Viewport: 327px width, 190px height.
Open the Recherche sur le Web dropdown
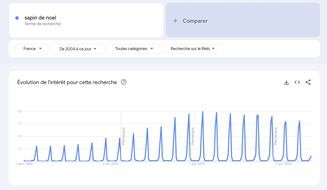pyautogui.click(x=193, y=49)
